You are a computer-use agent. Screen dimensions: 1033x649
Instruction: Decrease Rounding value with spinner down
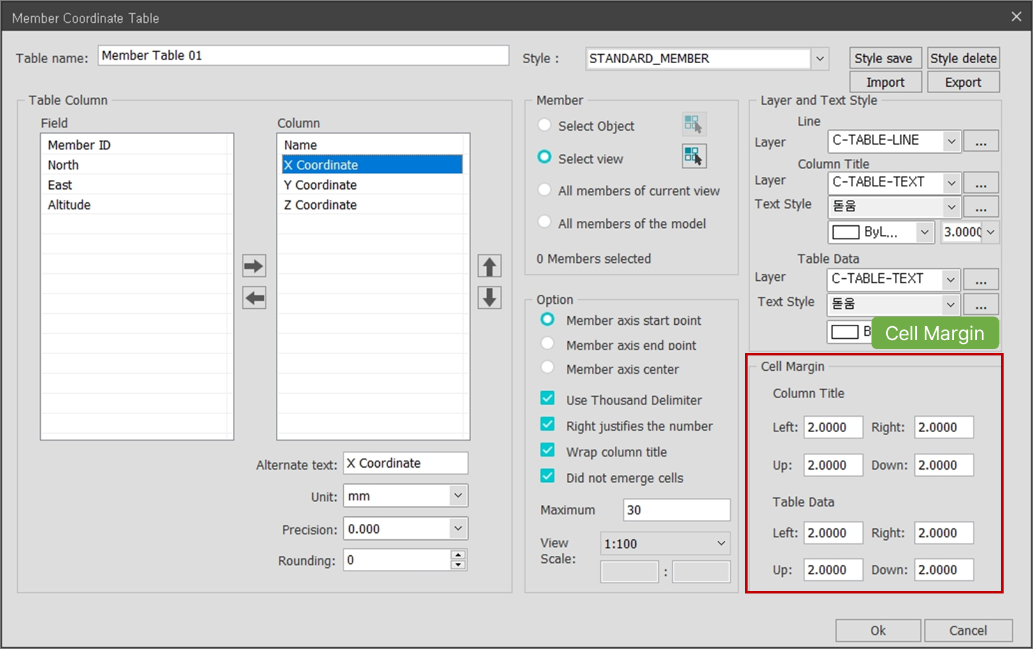tap(458, 565)
